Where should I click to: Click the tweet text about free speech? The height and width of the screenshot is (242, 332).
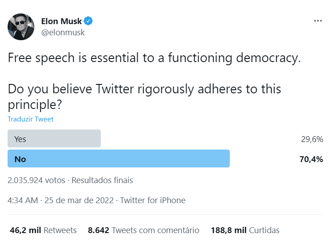[154, 58]
